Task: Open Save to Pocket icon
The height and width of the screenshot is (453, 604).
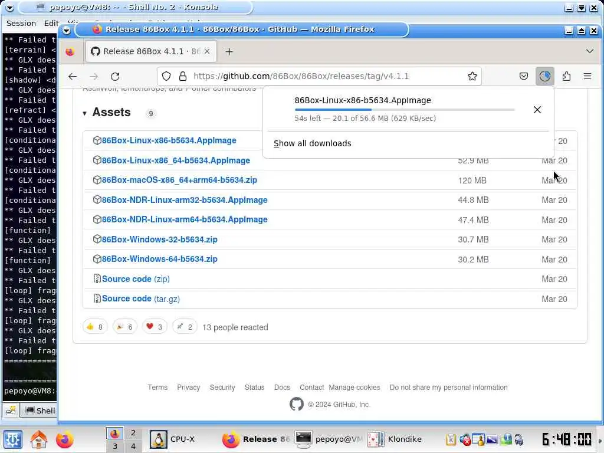Action: click(524, 76)
